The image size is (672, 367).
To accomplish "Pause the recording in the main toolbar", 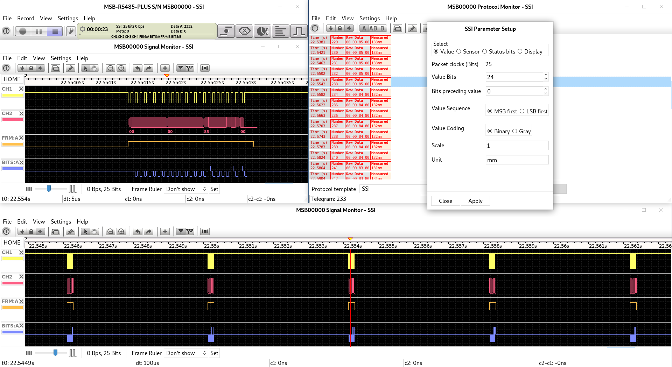I will pos(38,31).
